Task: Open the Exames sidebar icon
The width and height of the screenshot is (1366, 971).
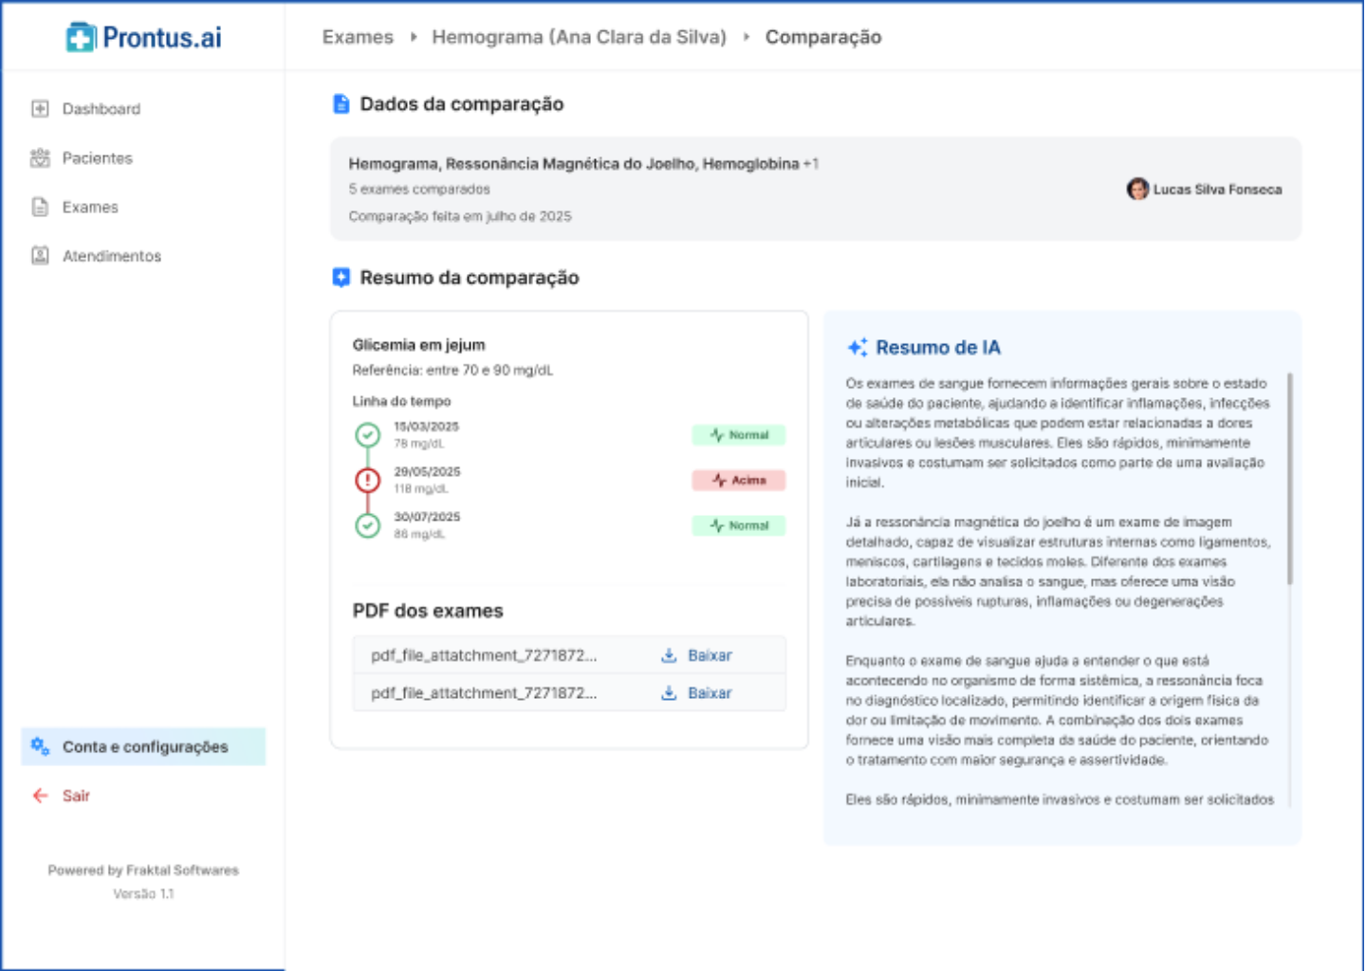Action: (40, 207)
